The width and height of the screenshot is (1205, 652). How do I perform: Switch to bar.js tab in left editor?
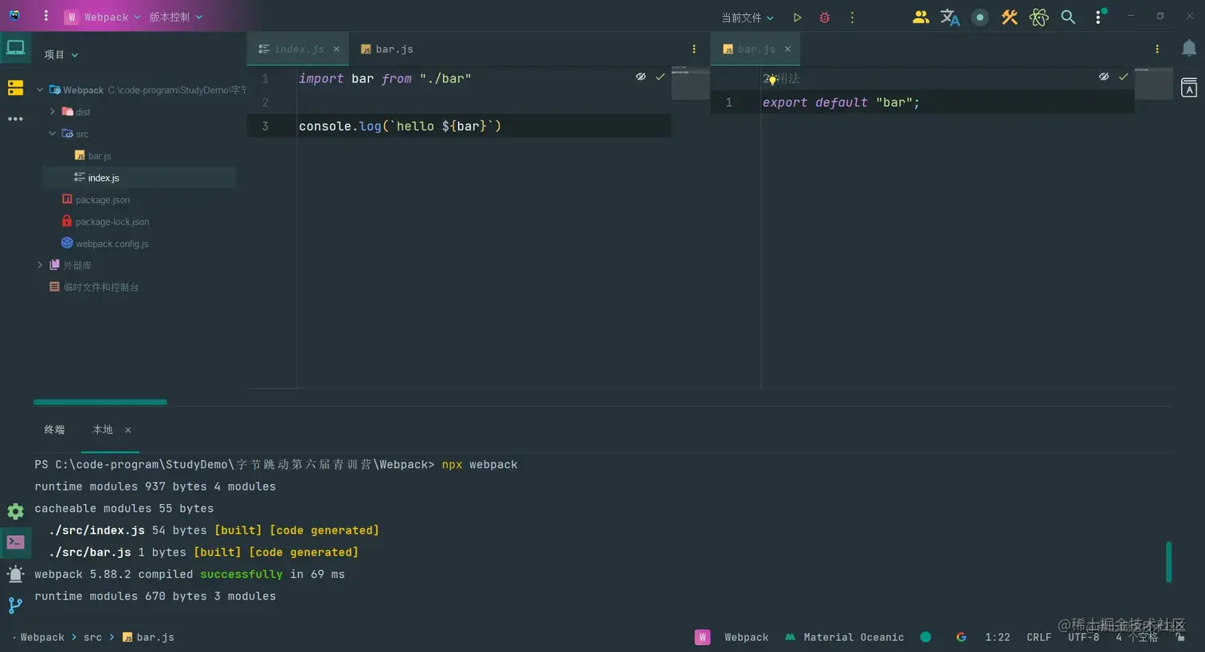[x=387, y=49]
